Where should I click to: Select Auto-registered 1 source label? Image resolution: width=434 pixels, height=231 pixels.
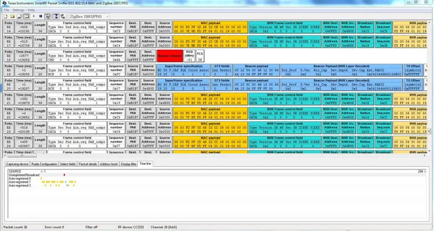tap(20, 182)
